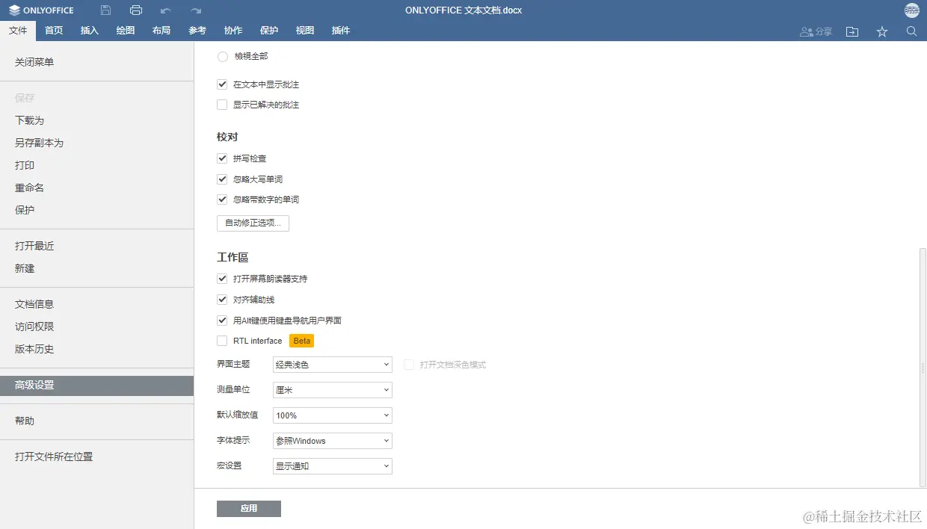Click 关闭菜单 in the sidebar

pos(97,62)
